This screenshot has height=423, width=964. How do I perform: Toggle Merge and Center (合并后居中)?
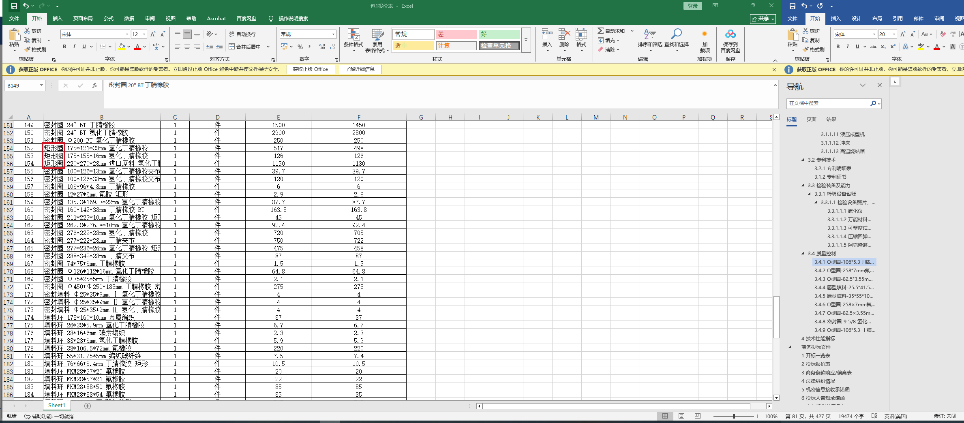pos(245,47)
